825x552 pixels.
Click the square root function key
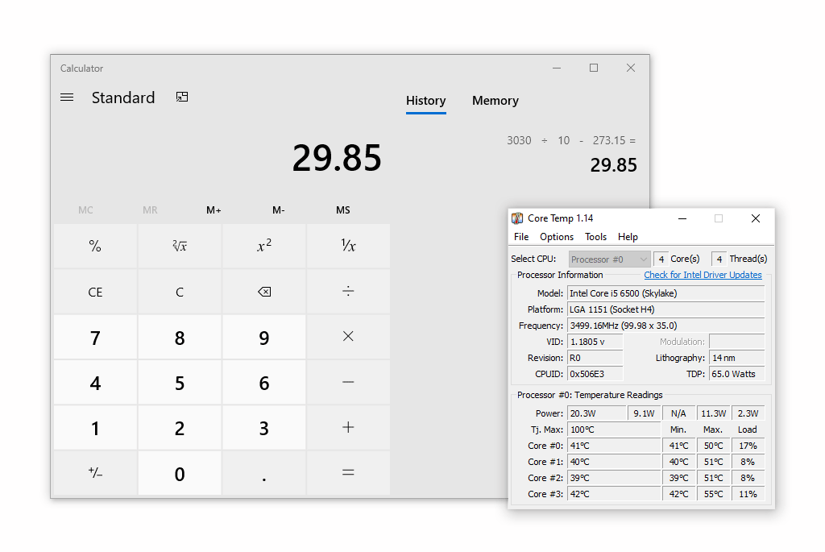coord(180,247)
